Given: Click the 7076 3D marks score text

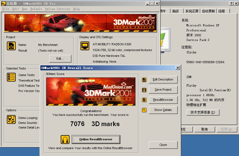Looking at the screenshot, I should (95, 124).
